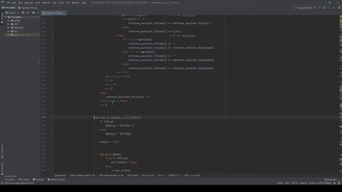
Task: Toggle the Project tool window side tab
Action: pyautogui.click(x=2, y=18)
